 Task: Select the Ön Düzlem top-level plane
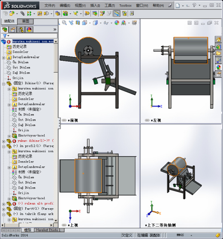coord(21,62)
